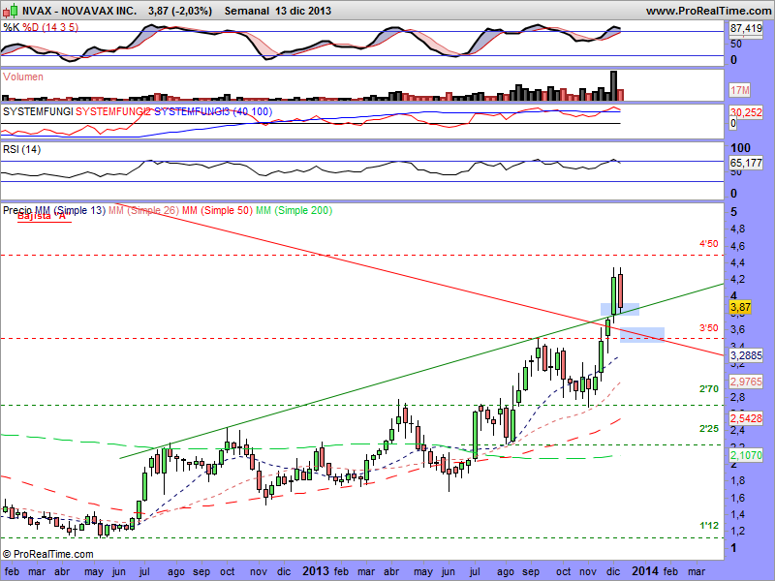The image size is (775, 581).
Task: Click the 3,87 (-2,03%) quote in header
Action: (180, 11)
